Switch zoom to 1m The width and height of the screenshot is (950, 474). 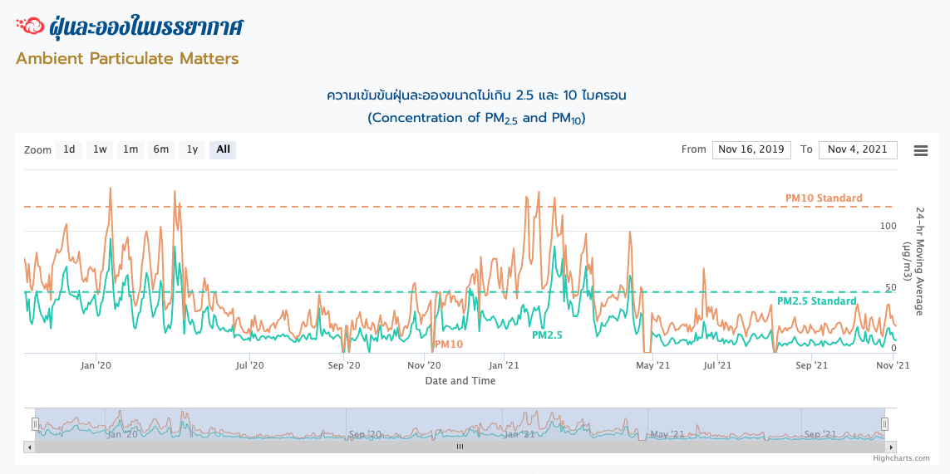(130, 150)
